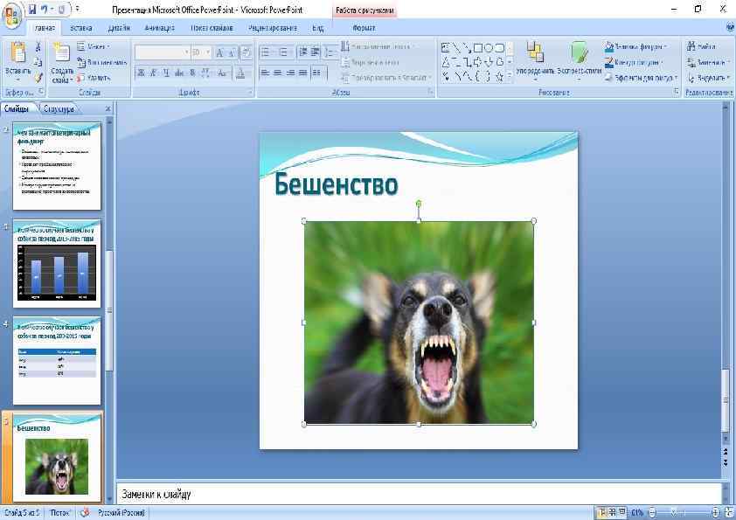Click the Создать слайд new slide icon
Screen dimensions: 736x520
point(61,52)
